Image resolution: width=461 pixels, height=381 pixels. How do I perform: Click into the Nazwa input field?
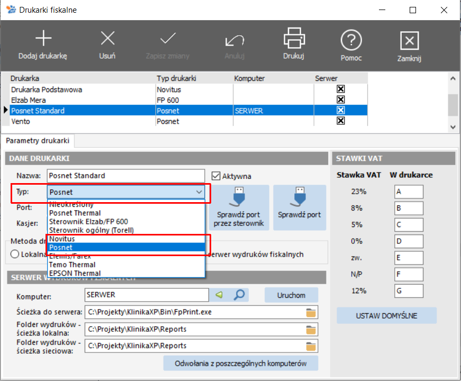tap(126, 176)
